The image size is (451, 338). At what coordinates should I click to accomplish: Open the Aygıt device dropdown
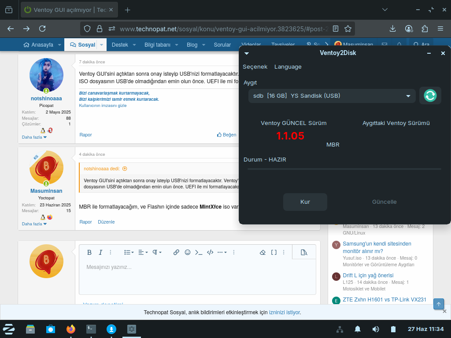pos(332,96)
